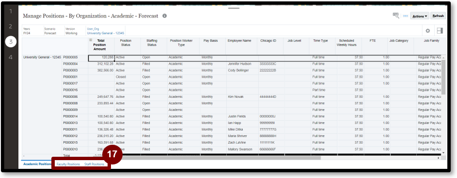Viewport: 457px width, 178px height.
Task: Click the info icon beside form title
Action: [x=164, y=16]
